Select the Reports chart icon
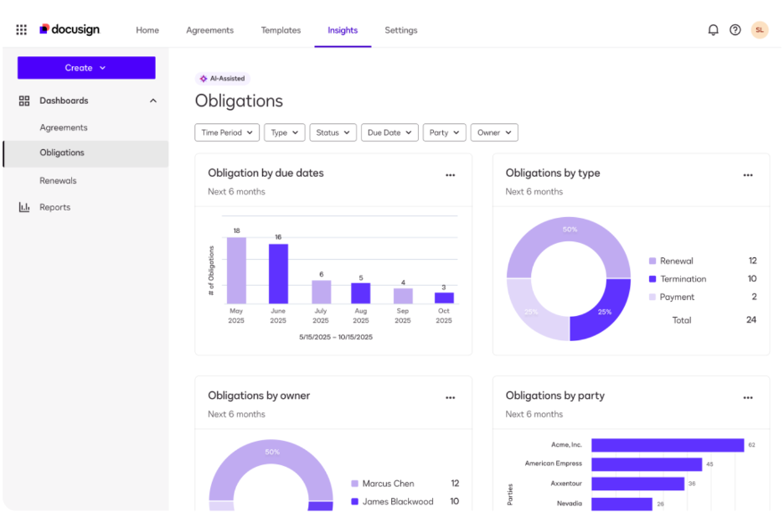Screen dimensions: 784x523 click(23, 207)
